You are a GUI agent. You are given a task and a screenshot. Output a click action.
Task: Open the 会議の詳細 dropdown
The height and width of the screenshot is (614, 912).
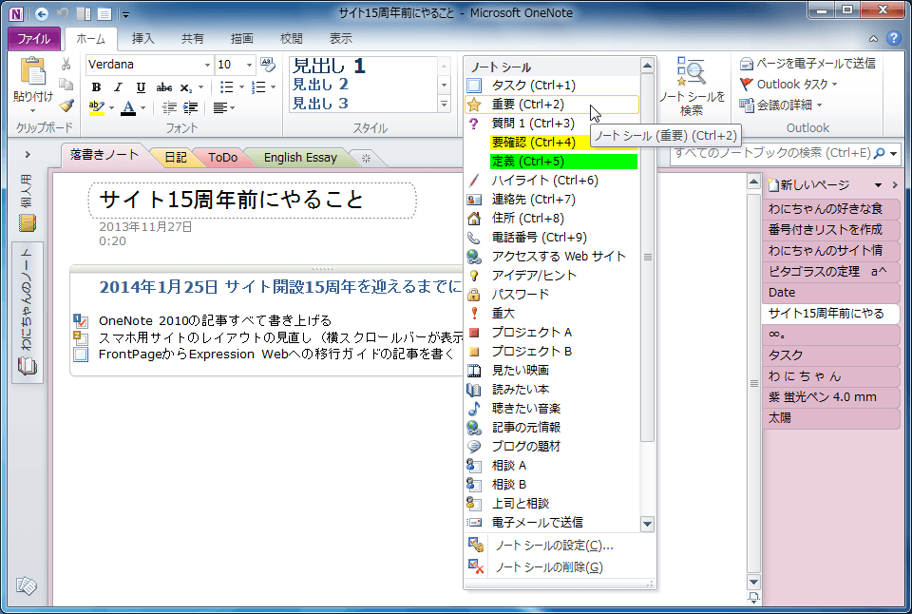(820, 106)
